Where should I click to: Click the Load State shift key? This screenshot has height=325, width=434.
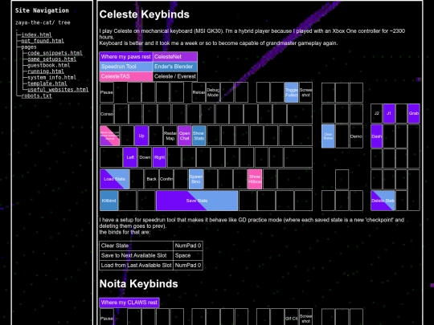click(115, 179)
